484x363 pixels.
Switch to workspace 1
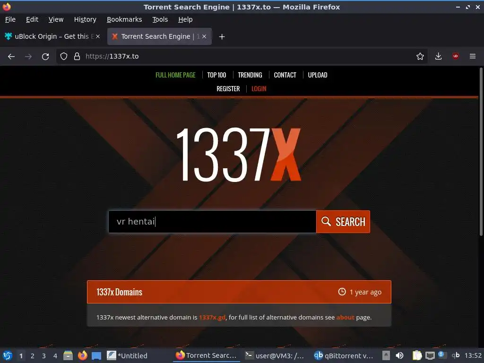coord(21,356)
